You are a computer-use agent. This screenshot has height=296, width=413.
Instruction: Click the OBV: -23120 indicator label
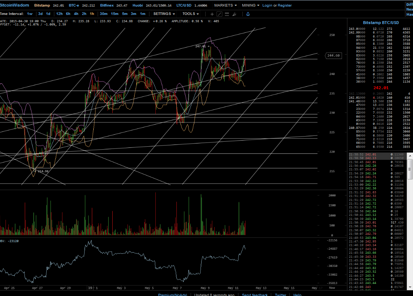click(9, 241)
